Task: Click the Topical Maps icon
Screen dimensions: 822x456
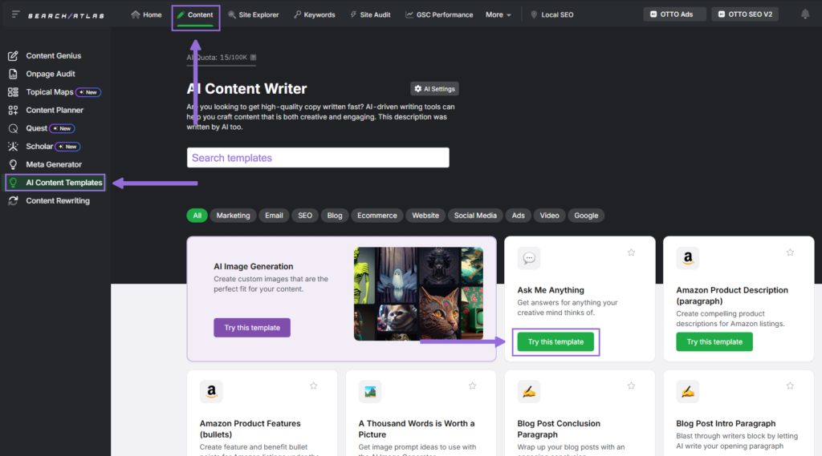Action: [x=13, y=92]
